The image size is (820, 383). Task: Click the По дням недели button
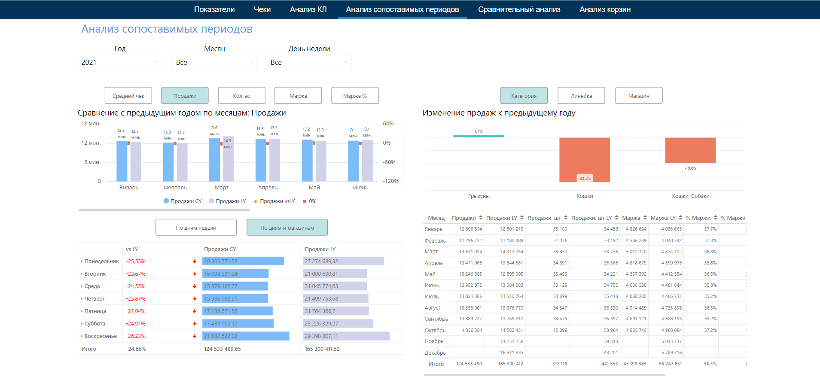(x=196, y=228)
